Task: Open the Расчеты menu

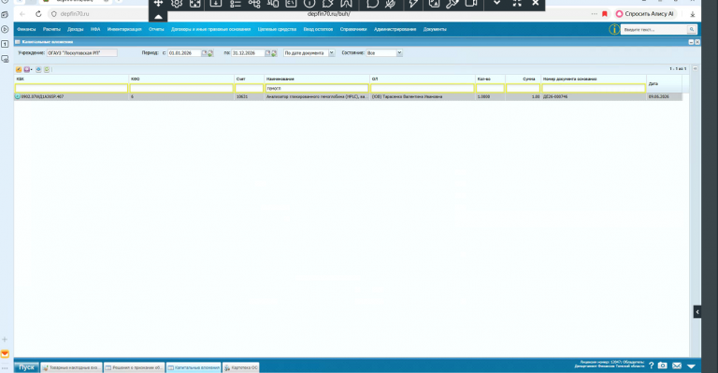Action: [x=51, y=29]
